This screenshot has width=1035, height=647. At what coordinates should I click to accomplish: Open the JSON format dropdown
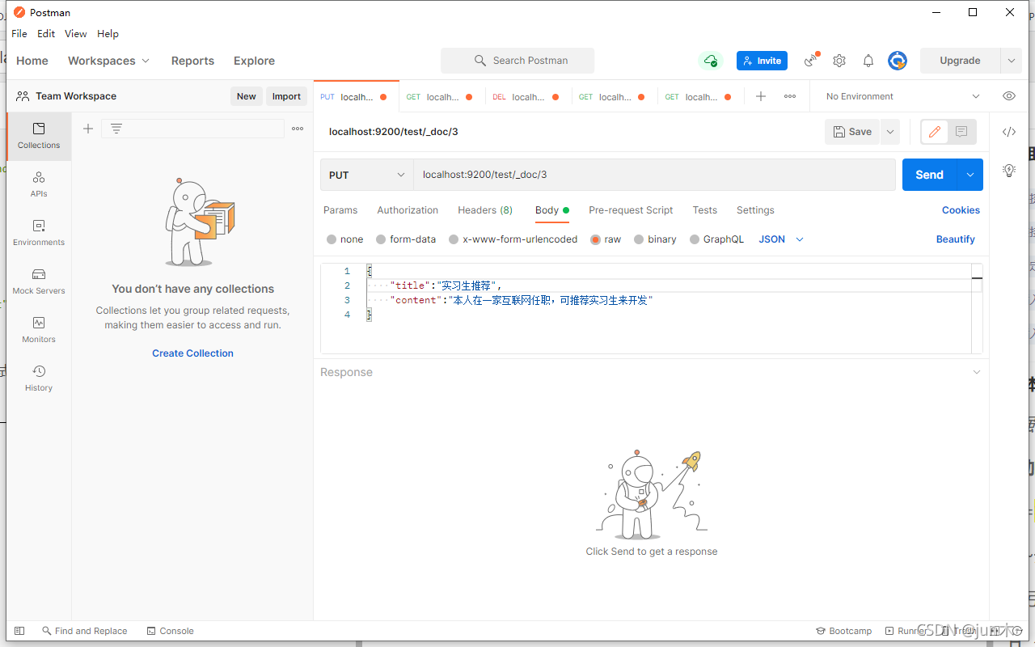click(x=781, y=239)
